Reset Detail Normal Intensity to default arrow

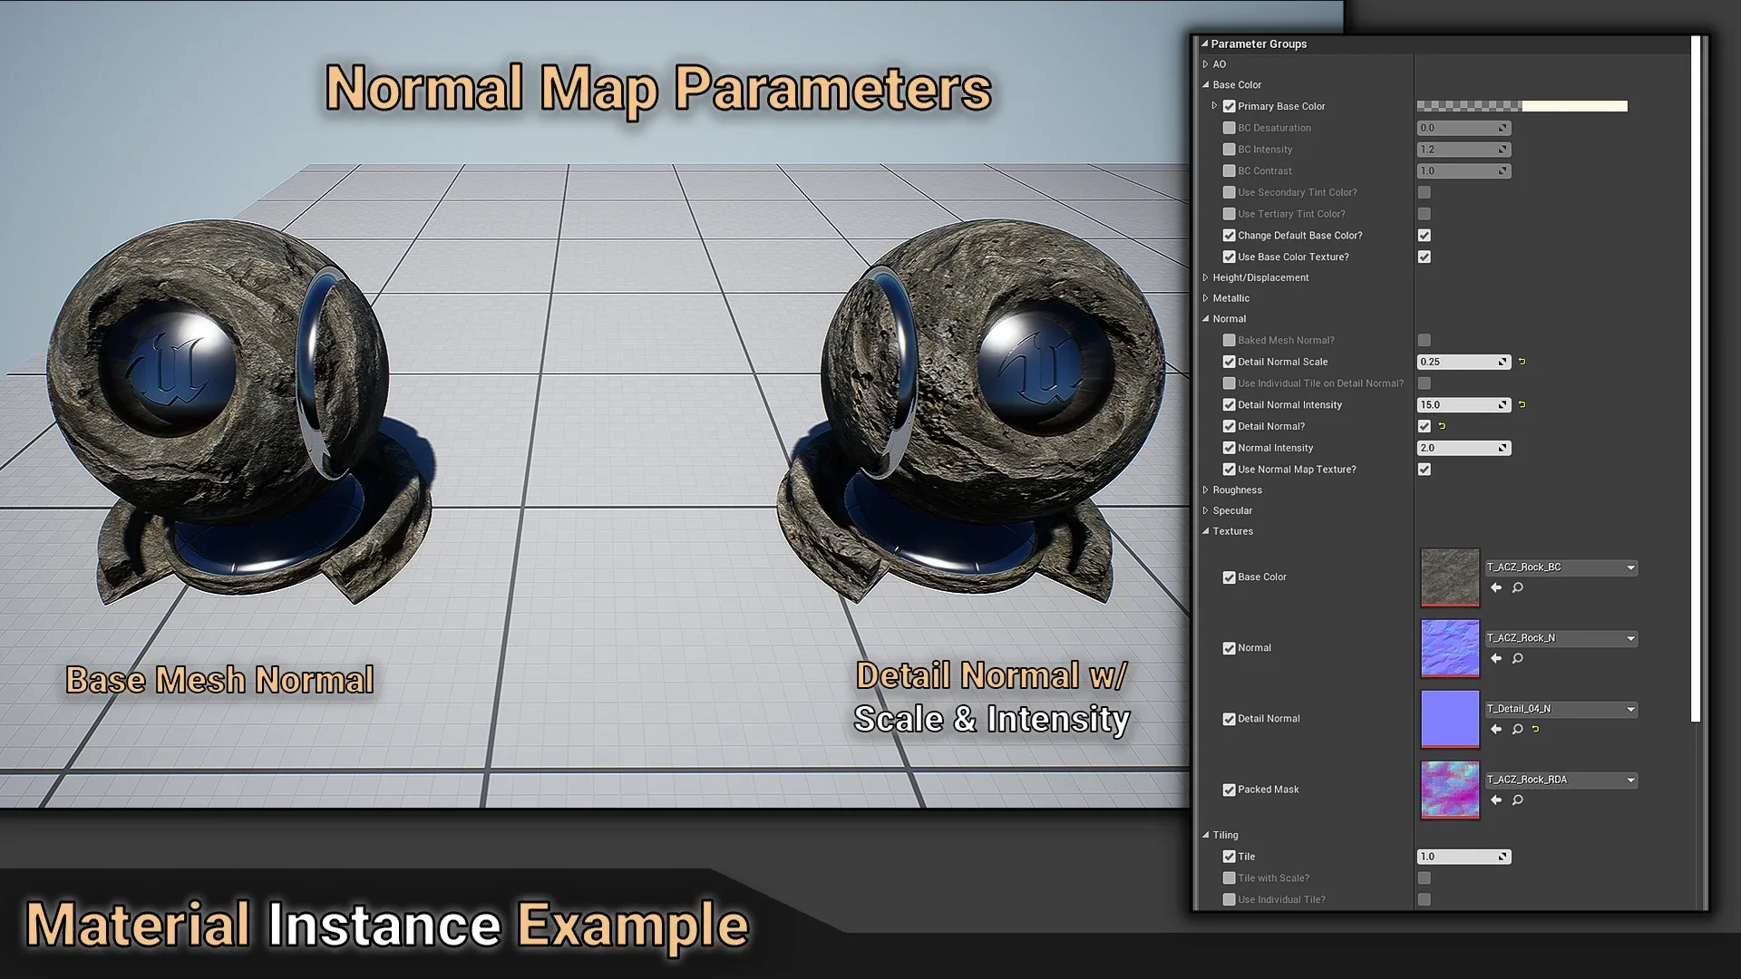(x=1522, y=405)
